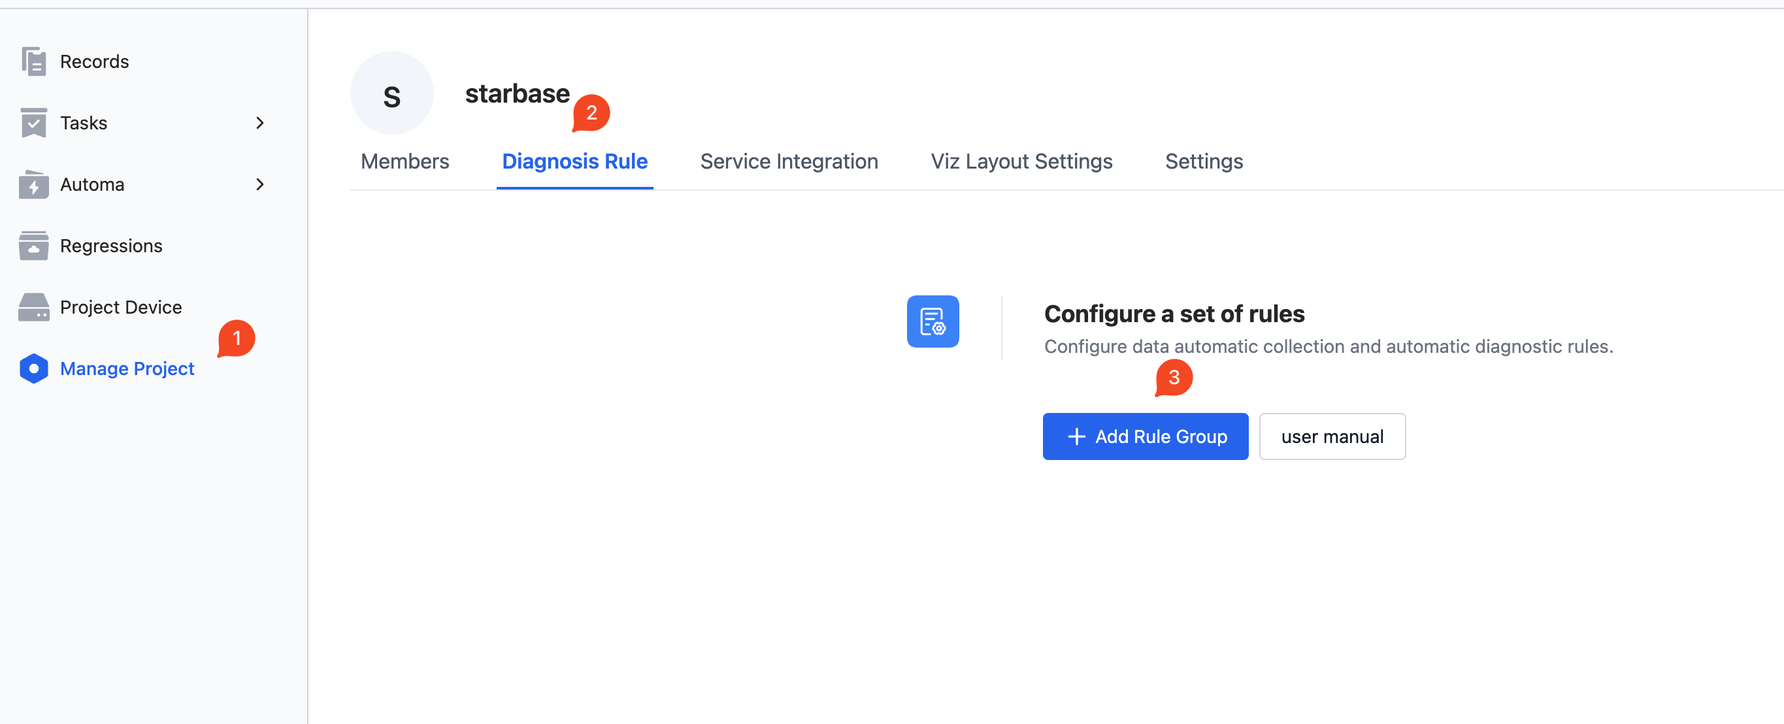
Task: Click the Automa lightning icon
Action: tap(33, 184)
